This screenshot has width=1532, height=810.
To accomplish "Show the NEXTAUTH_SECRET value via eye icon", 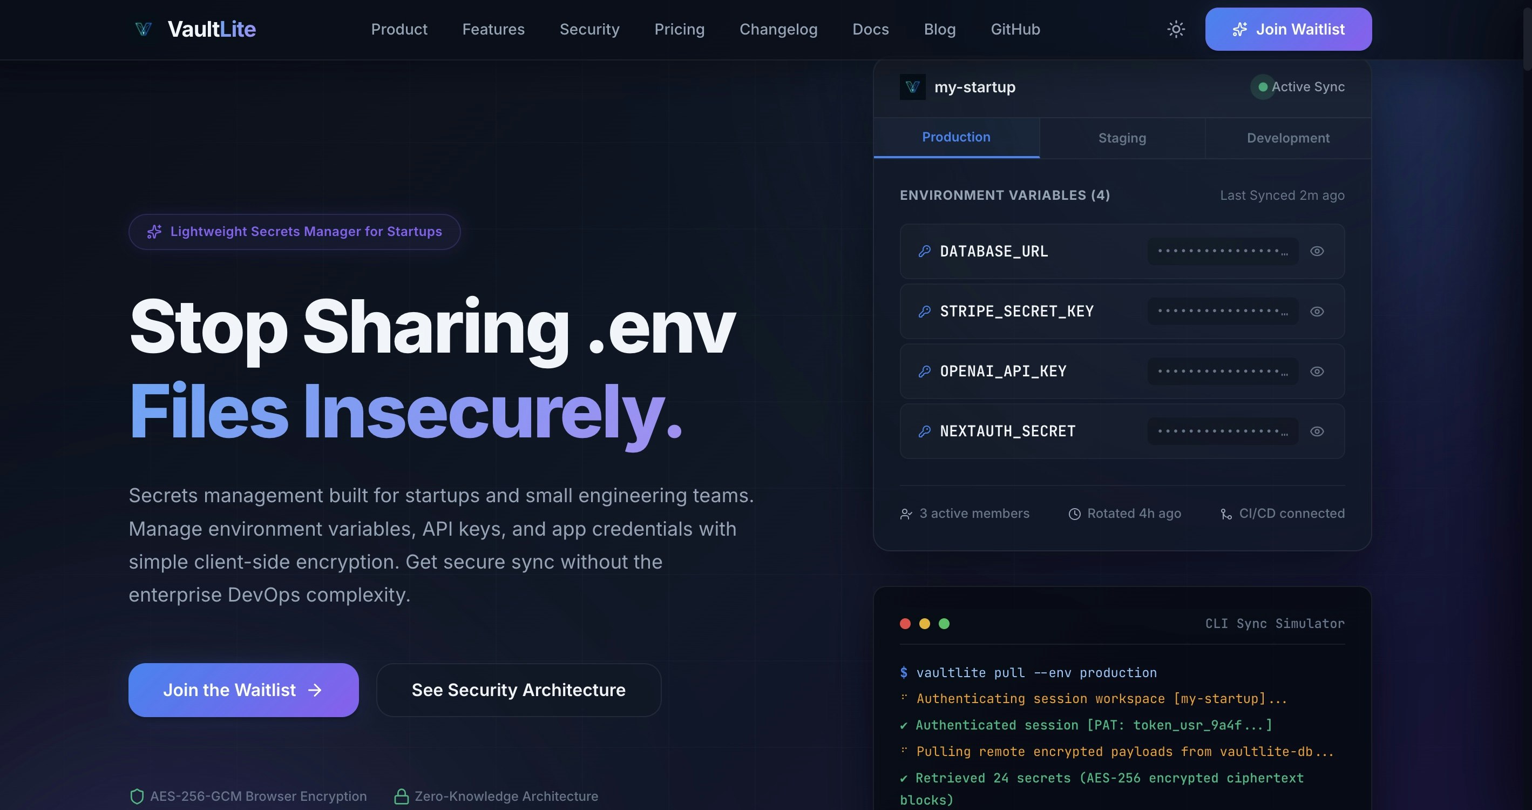I will 1317,431.
